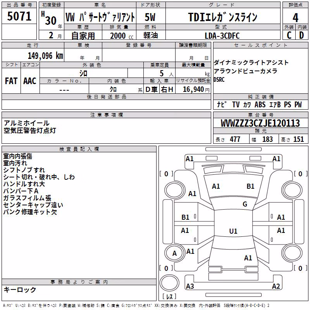
Task: Click the G windshield damage marker
Action: coord(245,204)
